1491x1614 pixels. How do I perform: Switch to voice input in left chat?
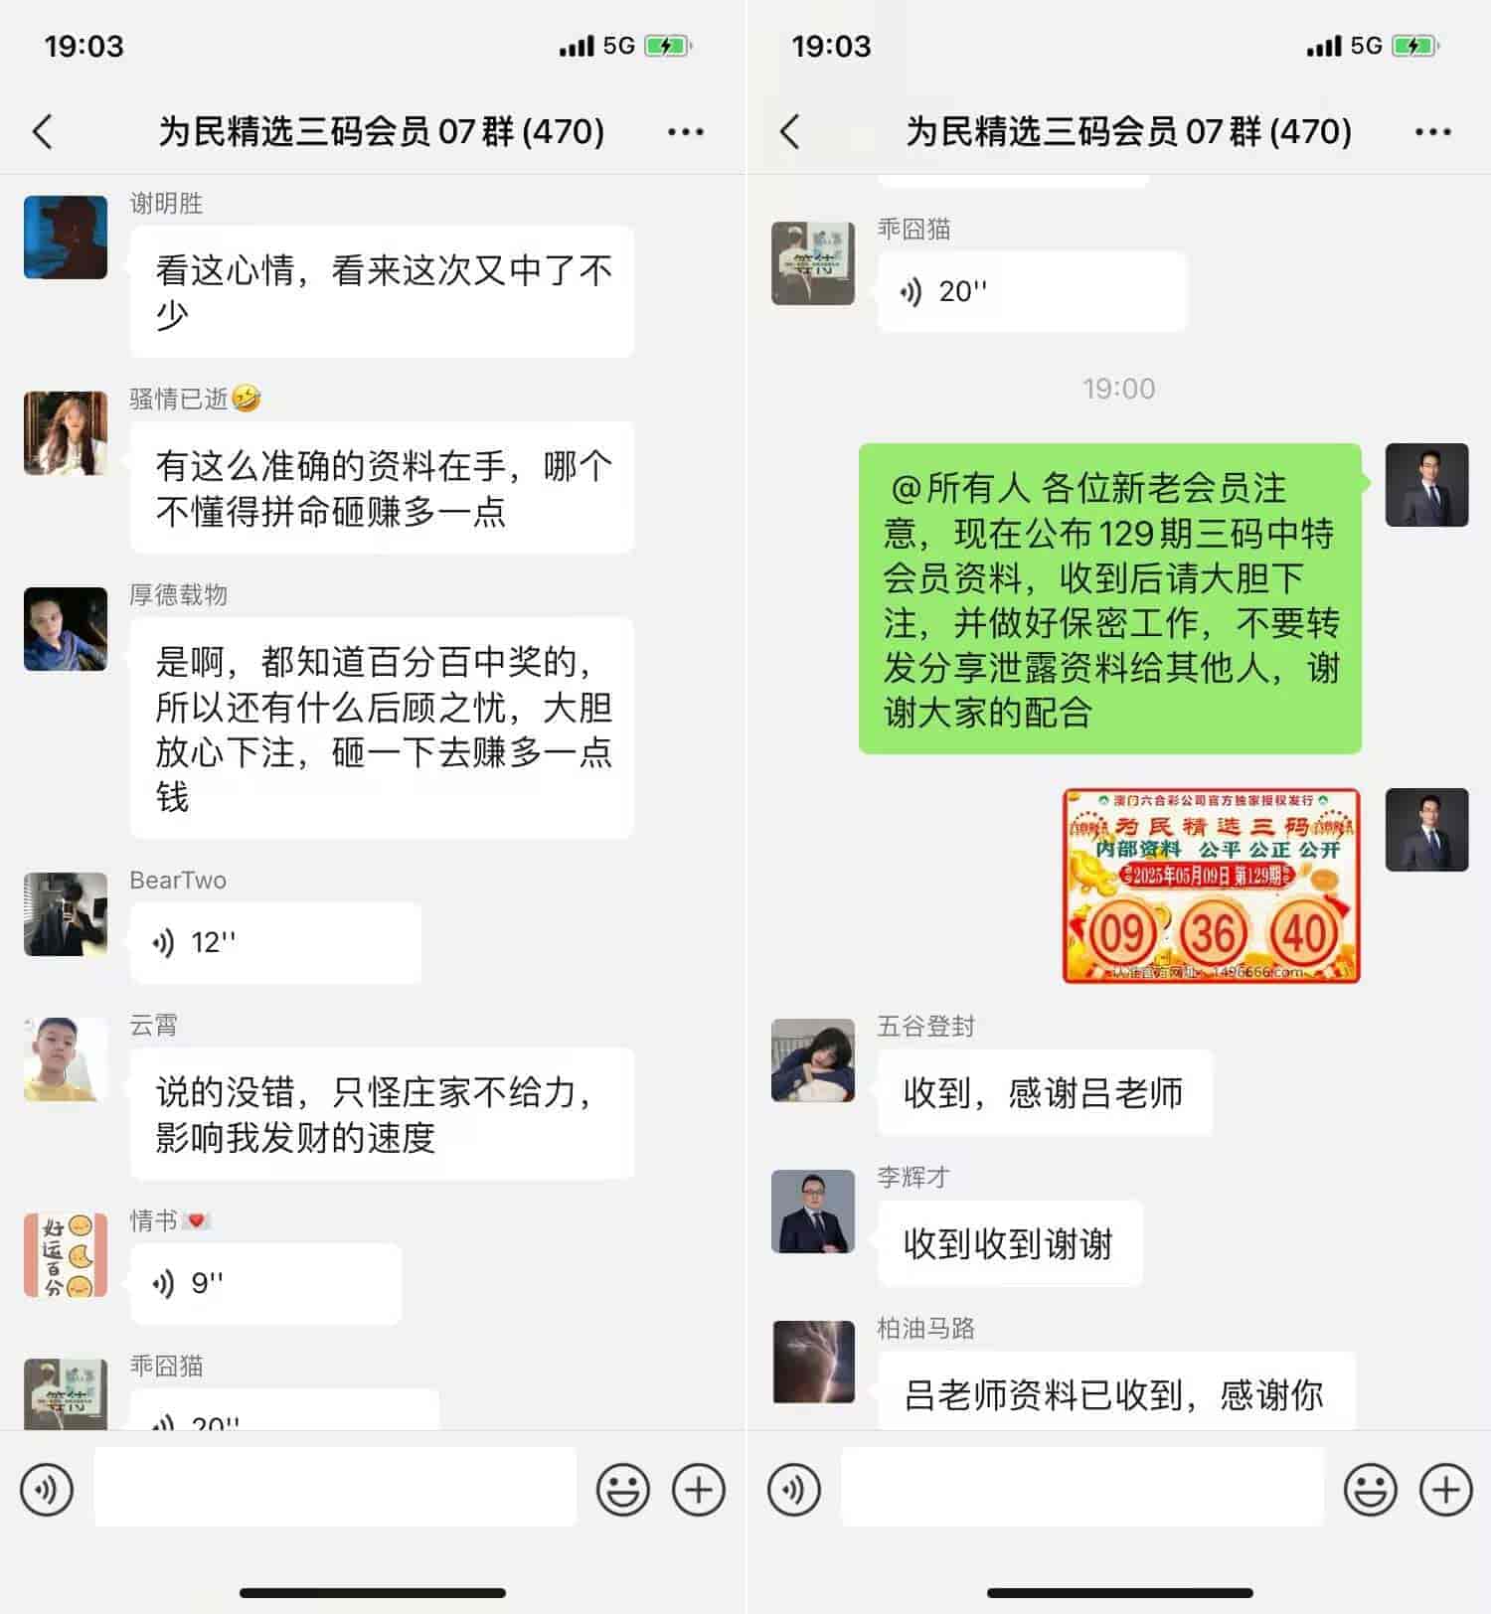[47, 1489]
